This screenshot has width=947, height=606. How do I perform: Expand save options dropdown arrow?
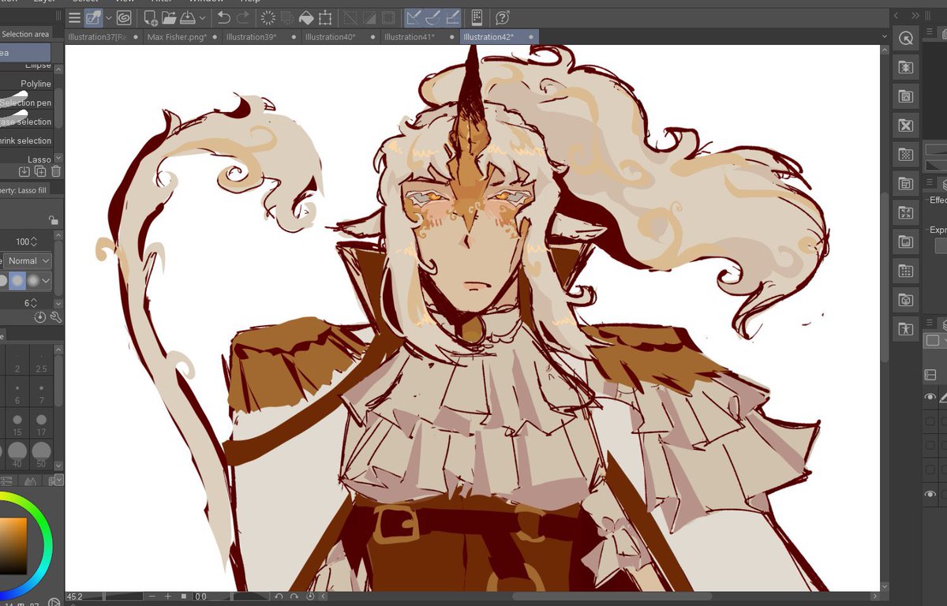pyautogui.click(x=202, y=17)
